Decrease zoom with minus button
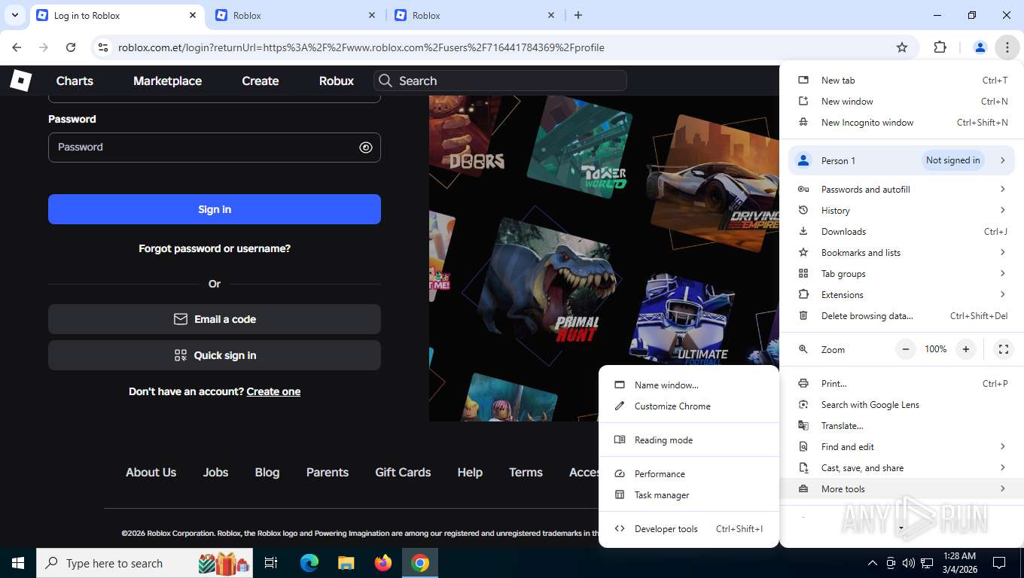The image size is (1024, 578). tap(906, 349)
